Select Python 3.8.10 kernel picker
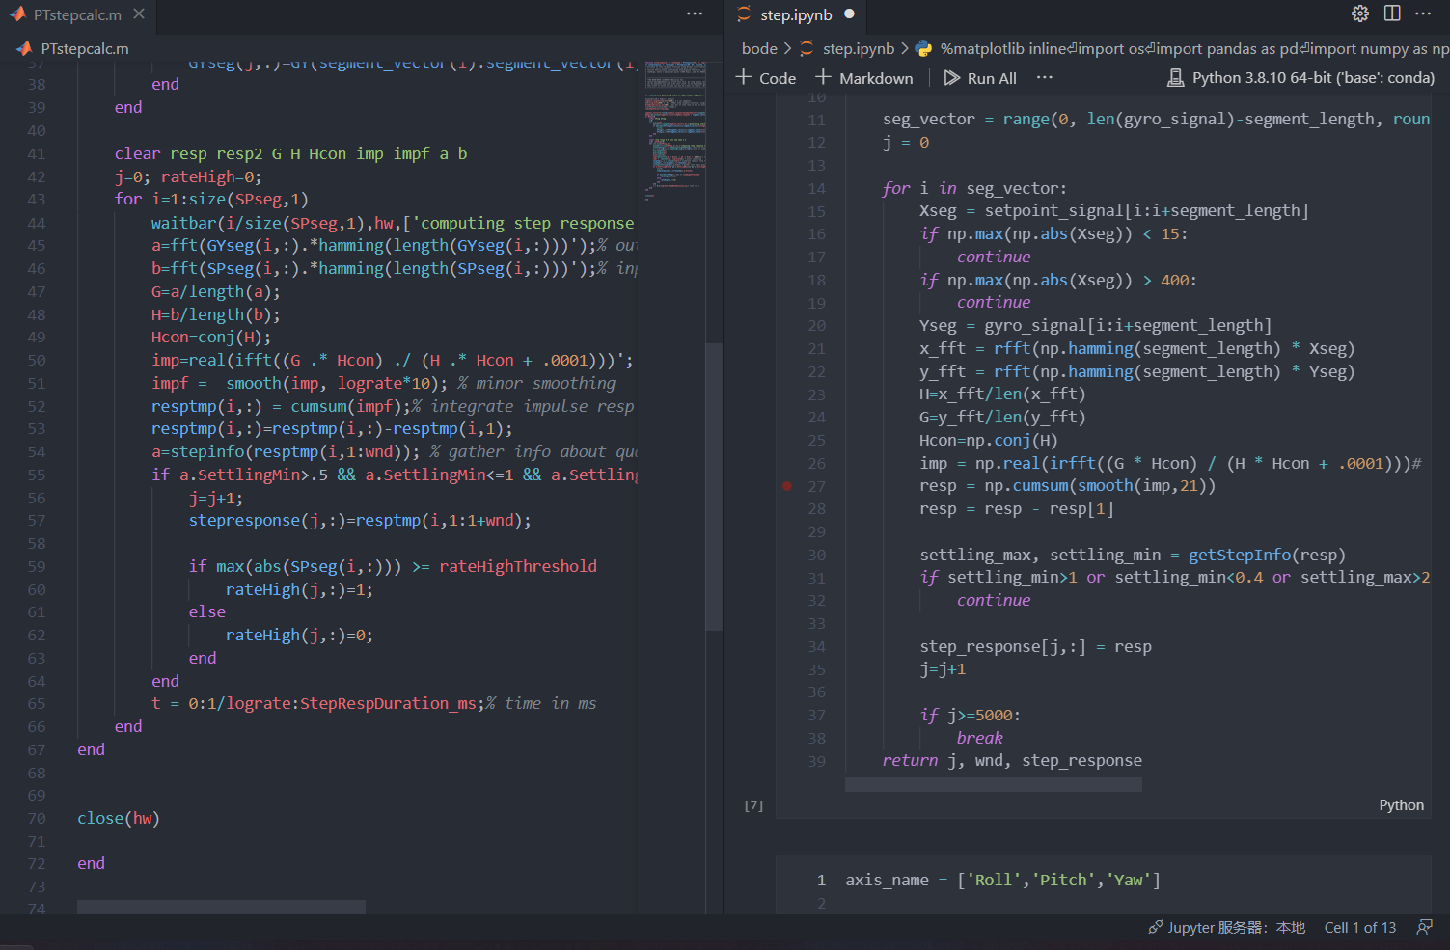The width and height of the screenshot is (1450, 950). [1301, 78]
